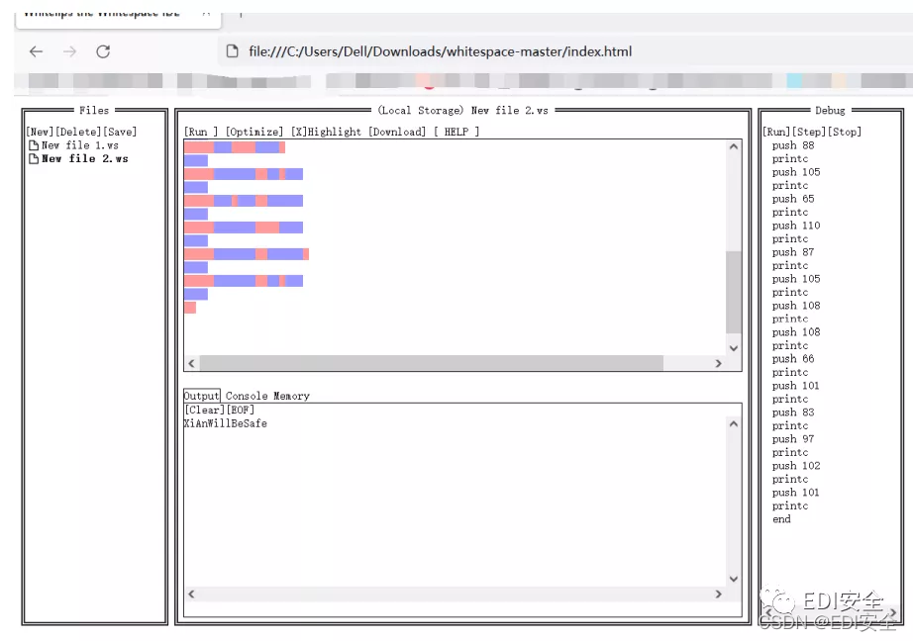
Task: Click [Clear] in the output panel
Action: click(x=204, y=411)
